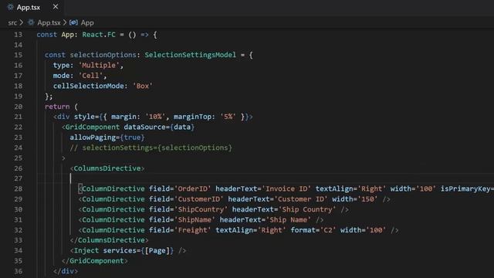Click 'OrderID' field value on line 28
The image size is (494, 278).
click(x=192, y=188)
